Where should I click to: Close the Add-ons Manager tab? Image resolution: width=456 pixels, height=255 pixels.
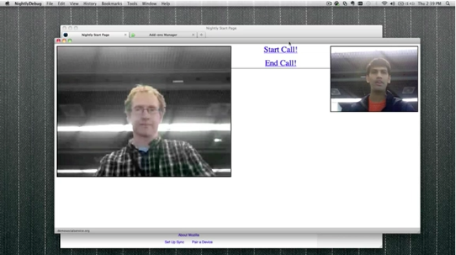[x=193, y=34]
